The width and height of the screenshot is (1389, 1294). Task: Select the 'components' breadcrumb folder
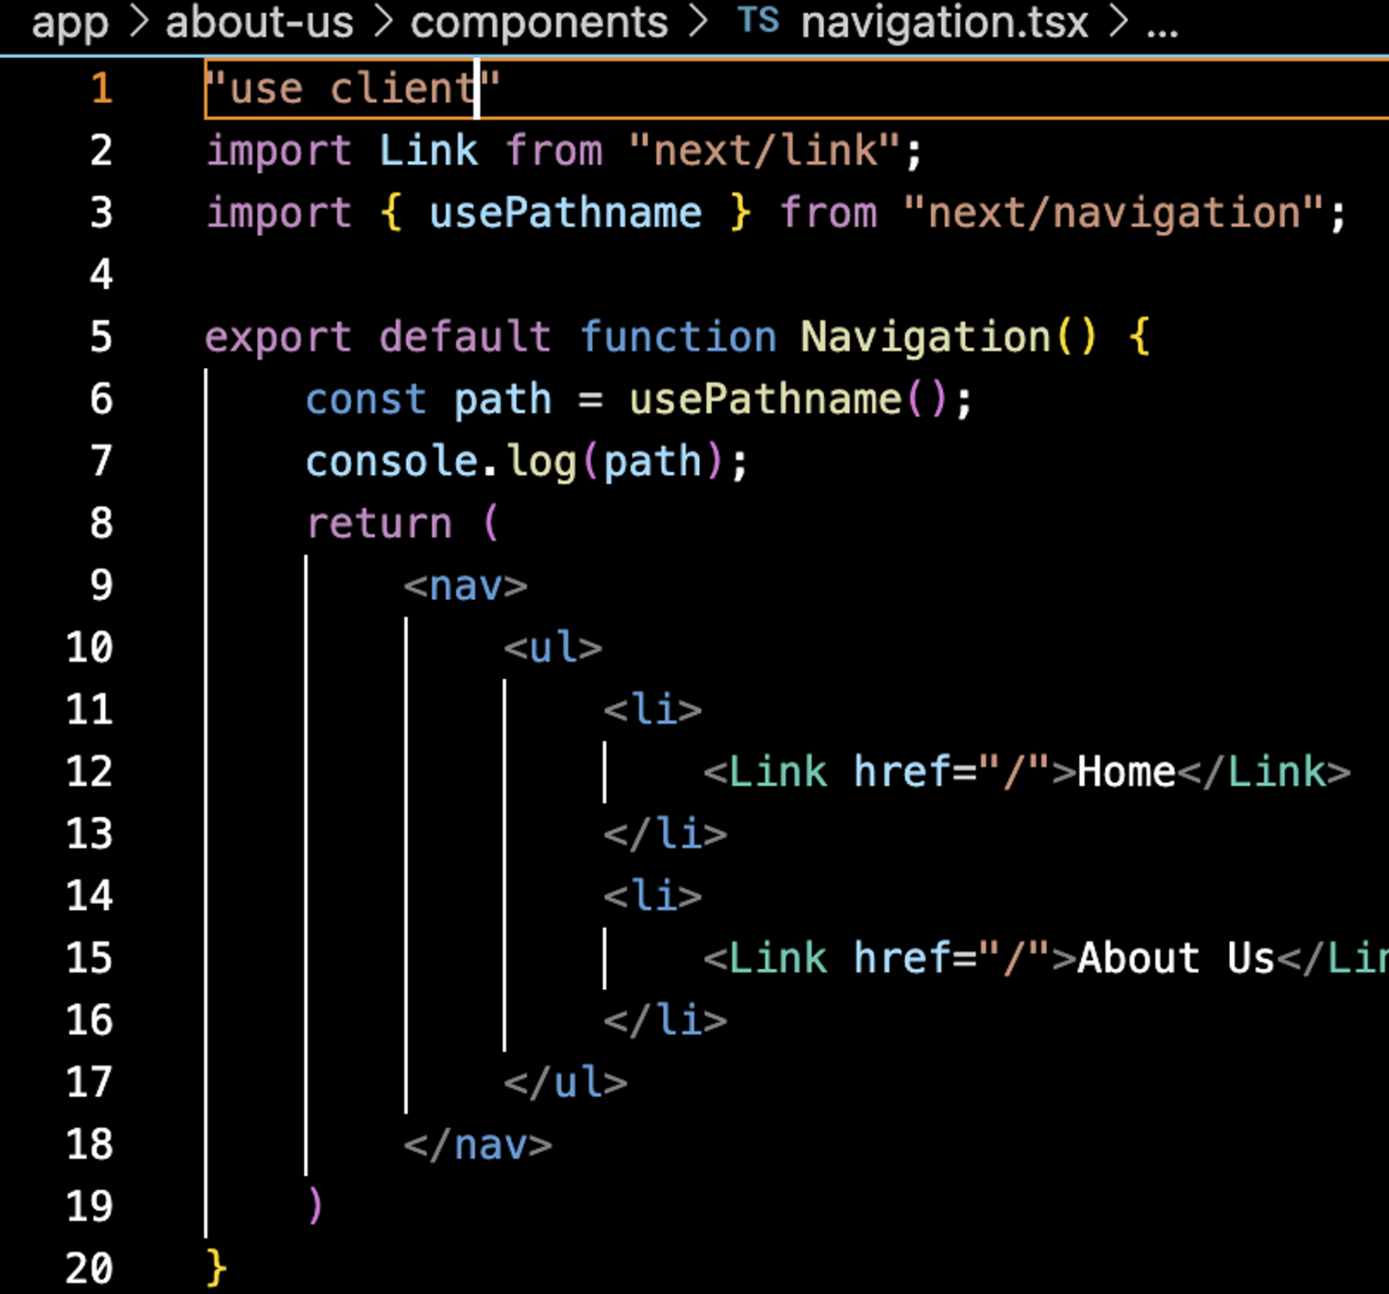pyautogui.click(x=539, y=23)
